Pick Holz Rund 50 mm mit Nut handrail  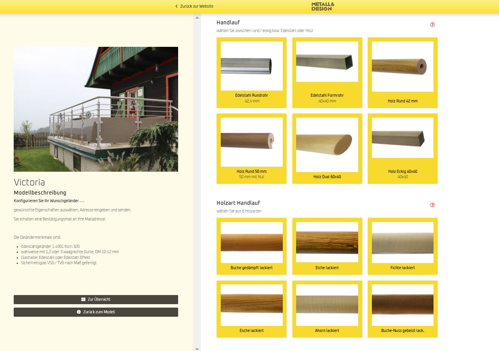click(x=252, y=149)
